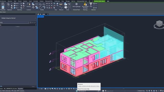The width and height of the screenshot is (164, 92).
Task: Click the red Delete icon
Action: (x=52, y=8)
